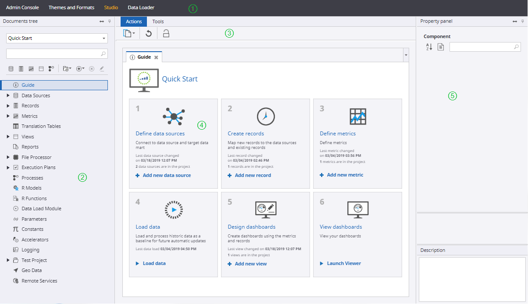Switch to the Tools tab
This screenshot has width=528, height=304.
coord(158,21)
